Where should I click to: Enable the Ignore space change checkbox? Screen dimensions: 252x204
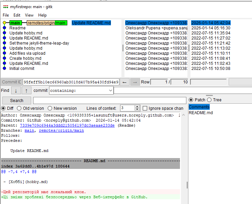coord(145,108)
